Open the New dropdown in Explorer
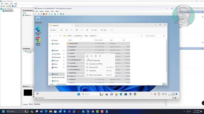The height and width of the screenshot is (114, 204). click(x=54, y=30)
